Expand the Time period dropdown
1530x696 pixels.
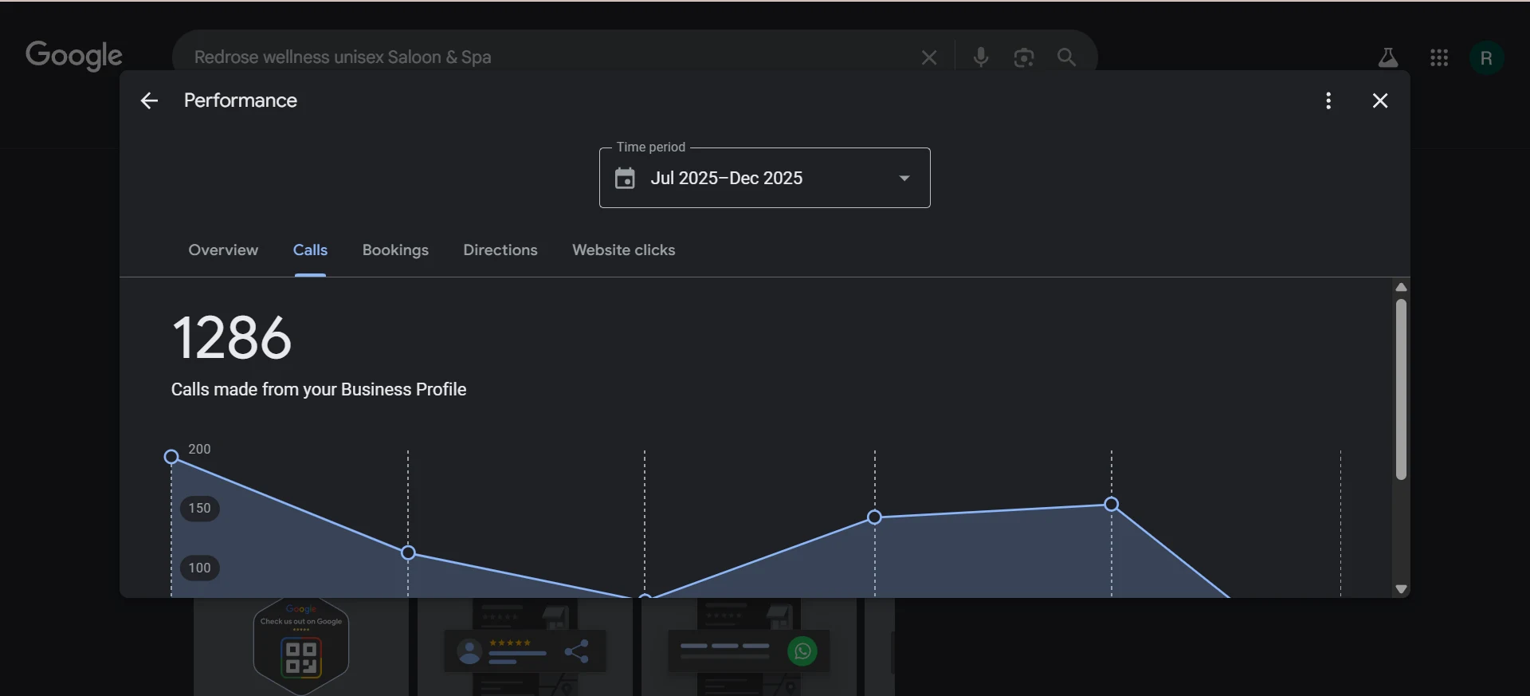pyautogui.click(x=904, y=178)
